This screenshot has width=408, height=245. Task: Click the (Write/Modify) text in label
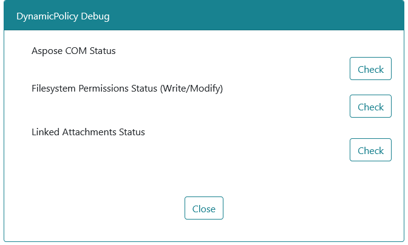(191, 89)
